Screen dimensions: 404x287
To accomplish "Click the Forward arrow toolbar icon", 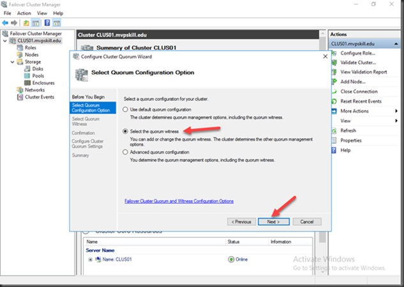I will click(14, 23).
